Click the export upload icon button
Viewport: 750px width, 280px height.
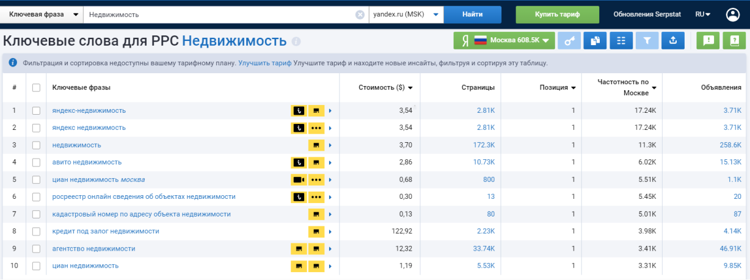click(x=673, y=41)
